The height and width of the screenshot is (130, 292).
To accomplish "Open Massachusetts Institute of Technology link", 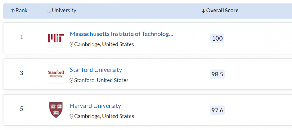I will 121,34.
